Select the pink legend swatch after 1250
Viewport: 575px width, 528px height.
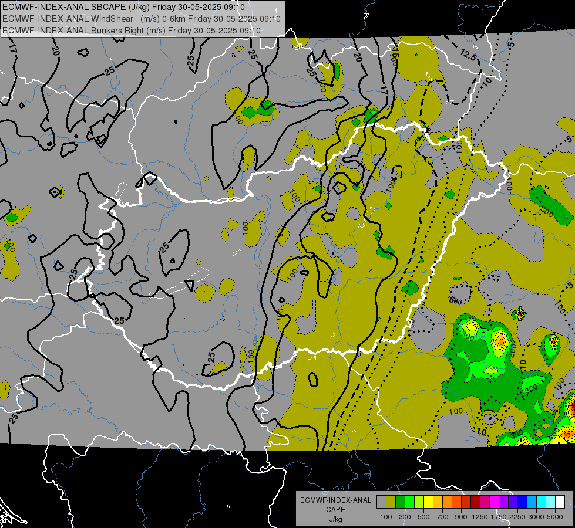[485, 502]
